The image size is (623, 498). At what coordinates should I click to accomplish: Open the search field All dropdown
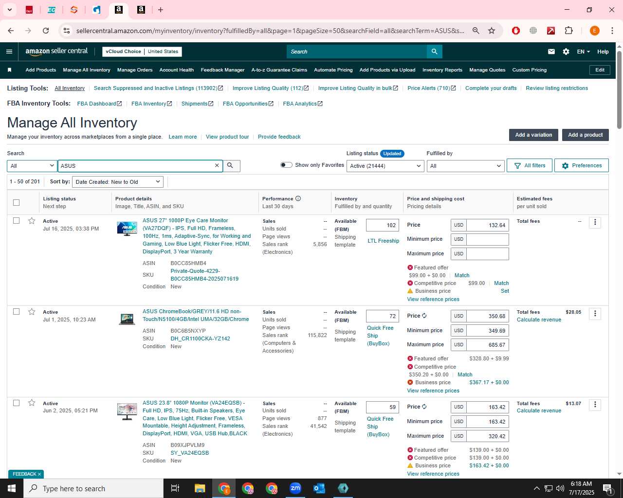pyautogui.click(x=32, y=166)
